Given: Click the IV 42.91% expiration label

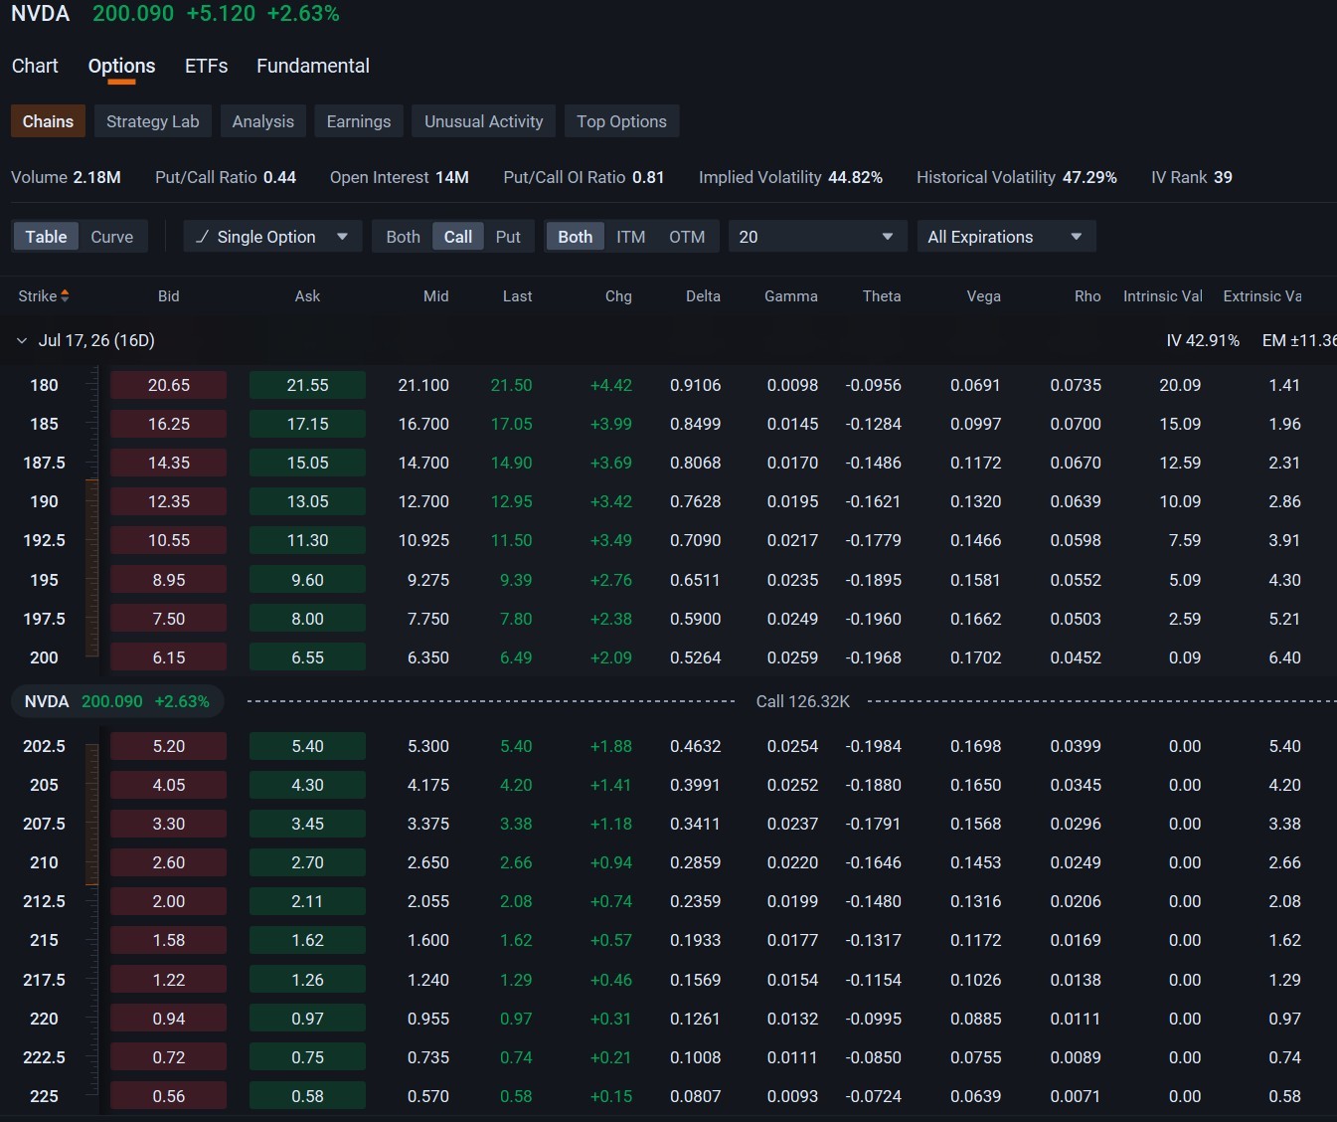Looking at the screenshot, I should coord(1203,340).
